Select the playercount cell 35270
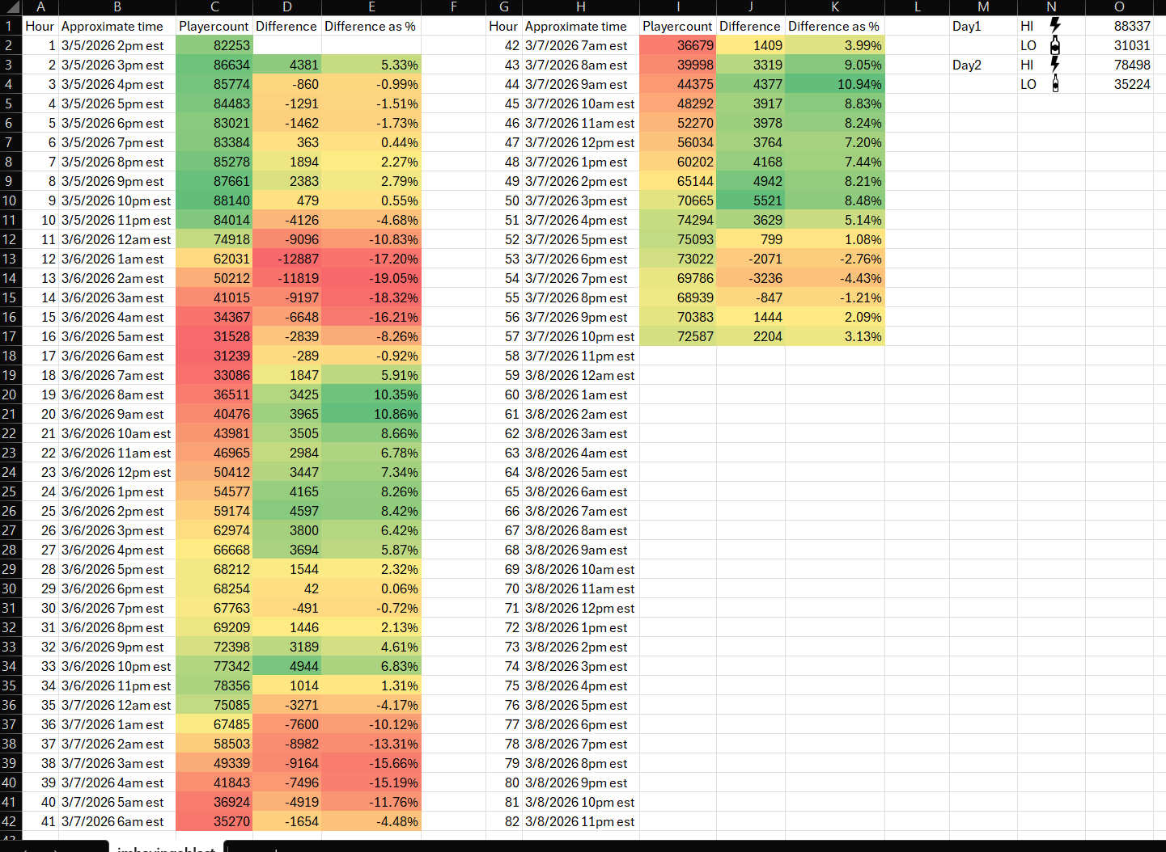Viewport: 1166px width, 852px height. pos(214,821)
